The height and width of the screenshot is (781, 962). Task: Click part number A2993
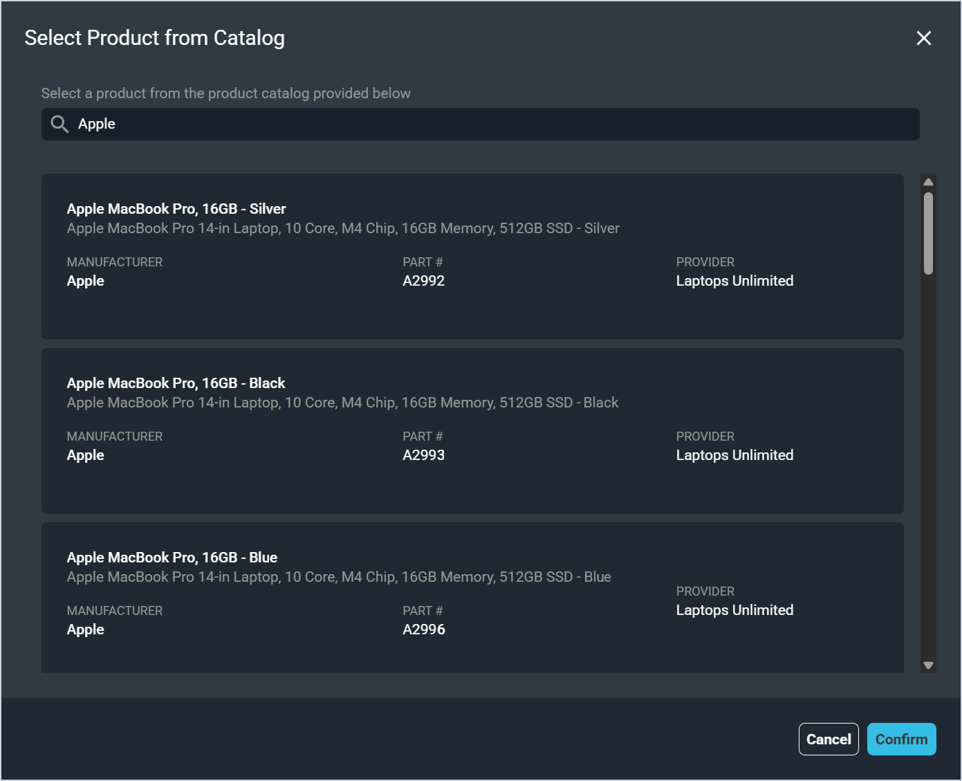(423, 455)
